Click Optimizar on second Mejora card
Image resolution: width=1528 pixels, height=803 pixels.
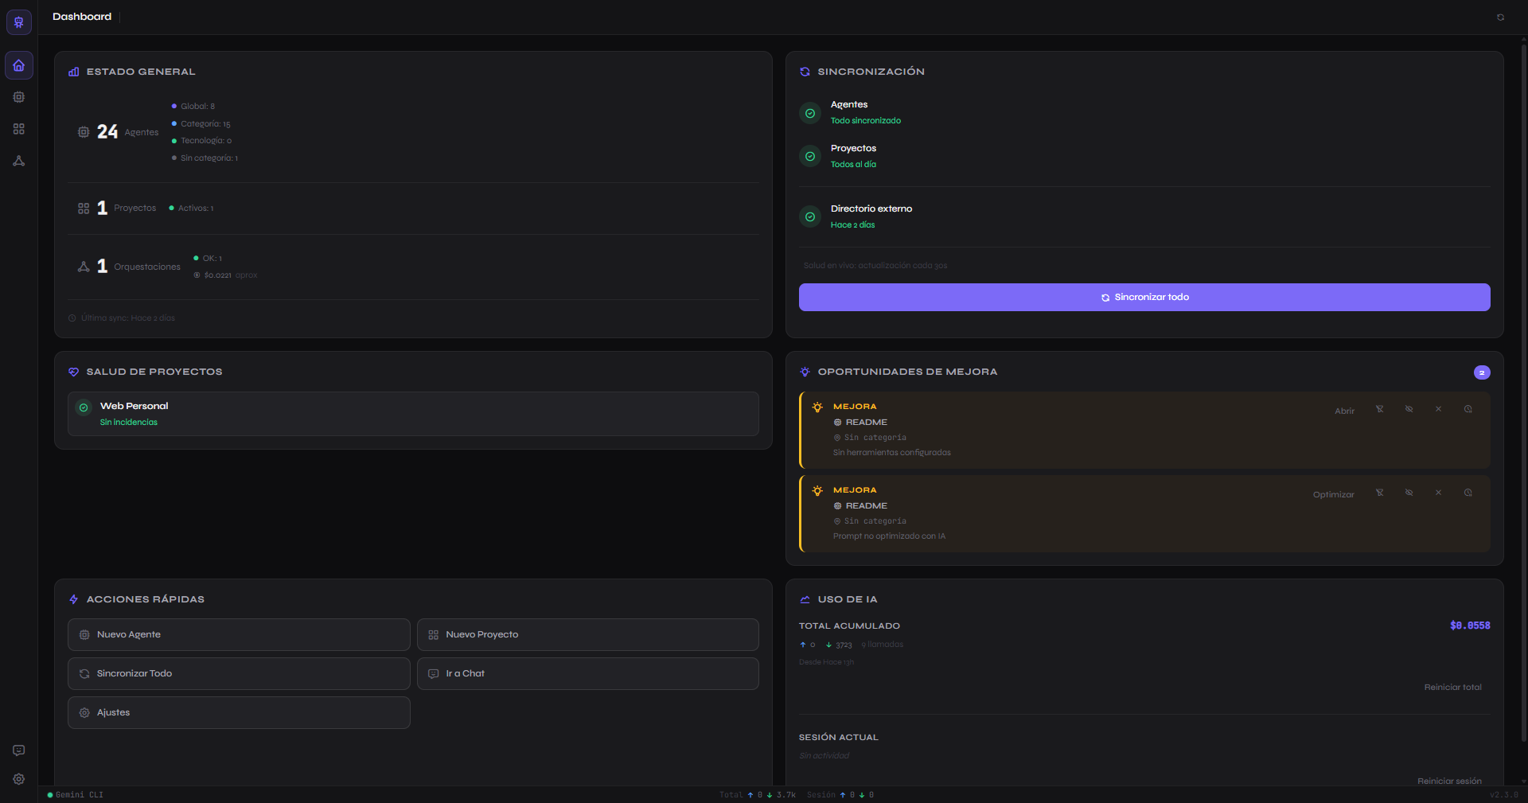pos(1333,495)
